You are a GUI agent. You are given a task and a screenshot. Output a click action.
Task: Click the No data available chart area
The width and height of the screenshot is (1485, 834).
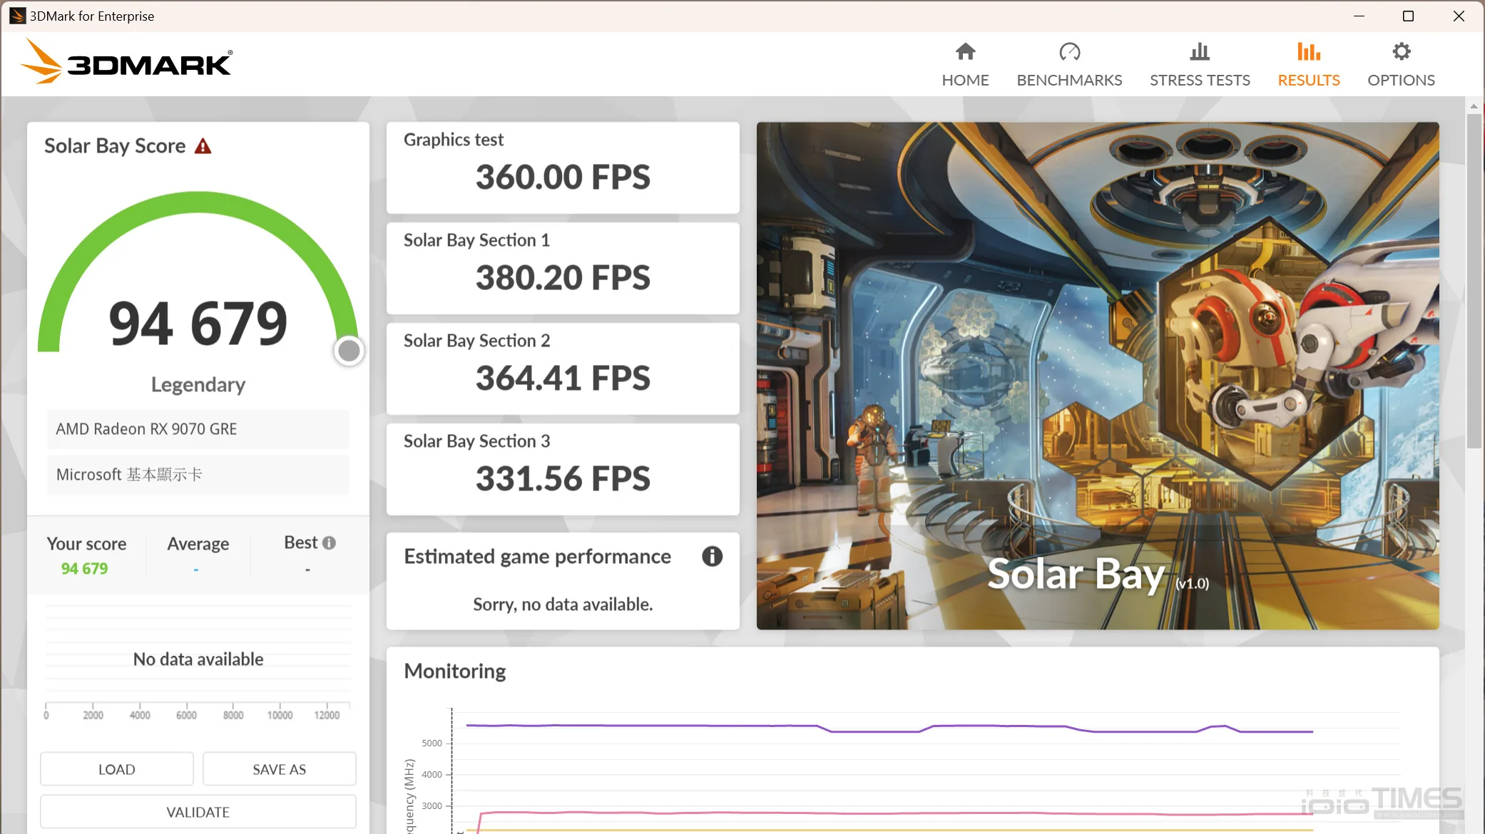point(198,659)
